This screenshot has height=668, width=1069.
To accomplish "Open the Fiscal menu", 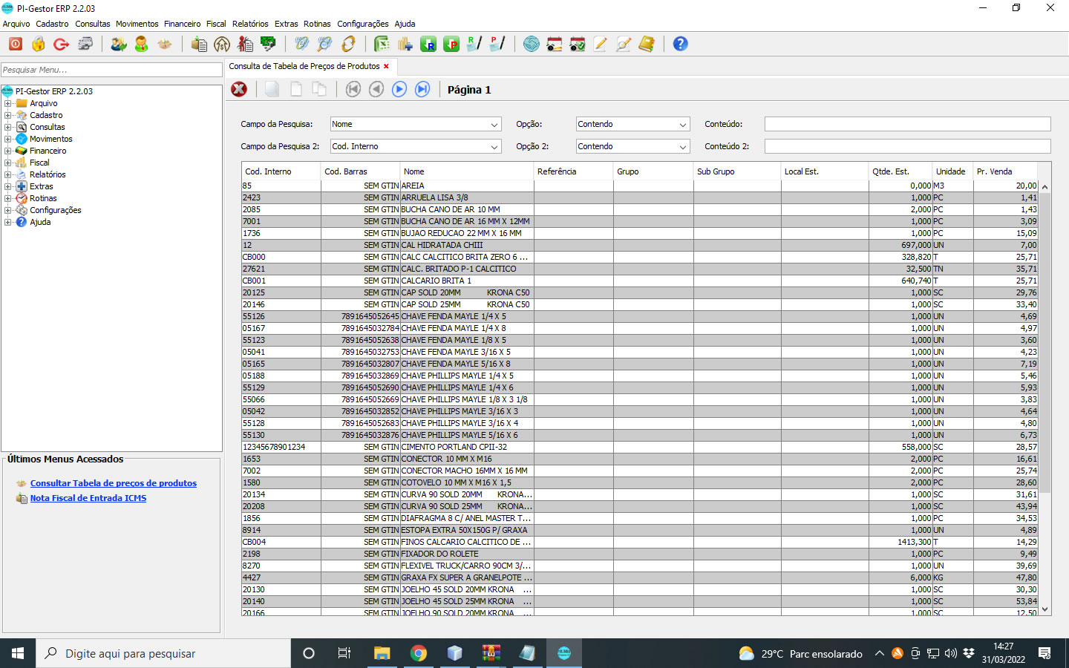I will (x=216, y=24).
